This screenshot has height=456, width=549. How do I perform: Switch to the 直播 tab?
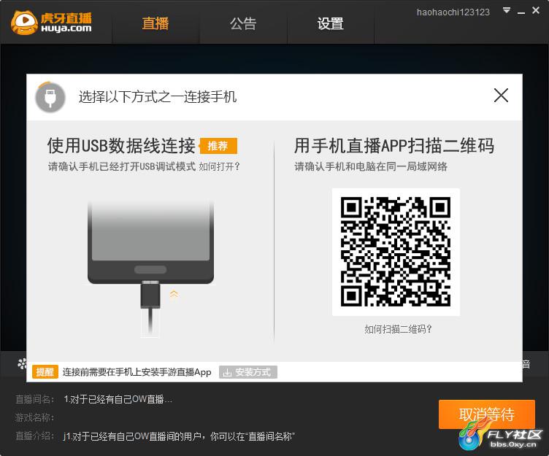point(156,24)
